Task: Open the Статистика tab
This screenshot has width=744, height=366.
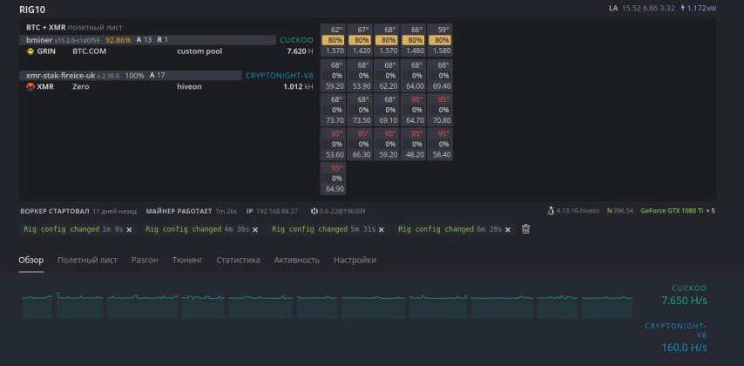Action: [238, 261]
